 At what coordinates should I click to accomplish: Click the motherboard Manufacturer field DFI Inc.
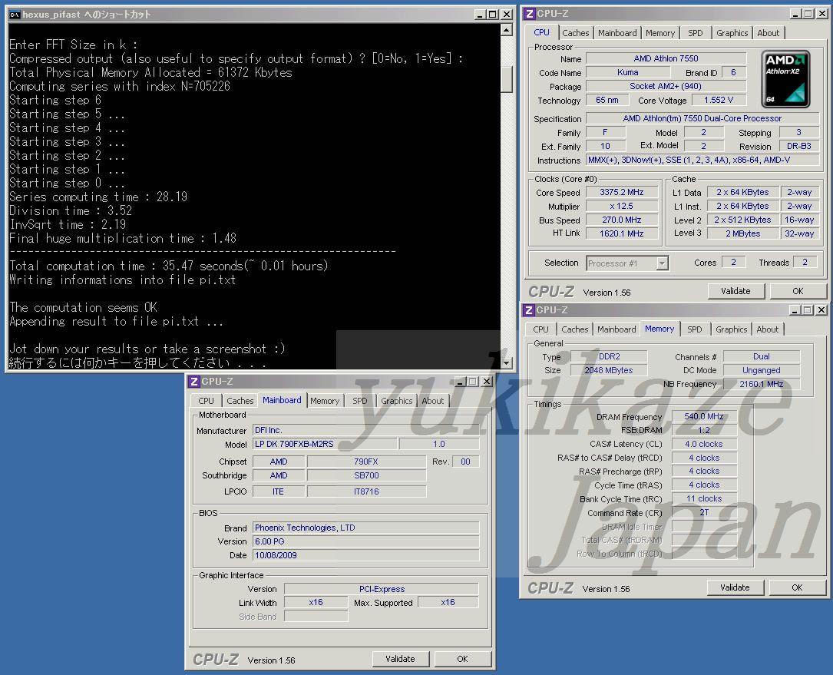(365, 430)
